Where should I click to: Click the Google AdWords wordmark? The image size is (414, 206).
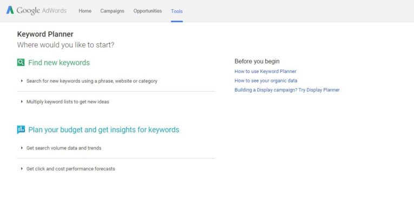[x=42, y=11]
